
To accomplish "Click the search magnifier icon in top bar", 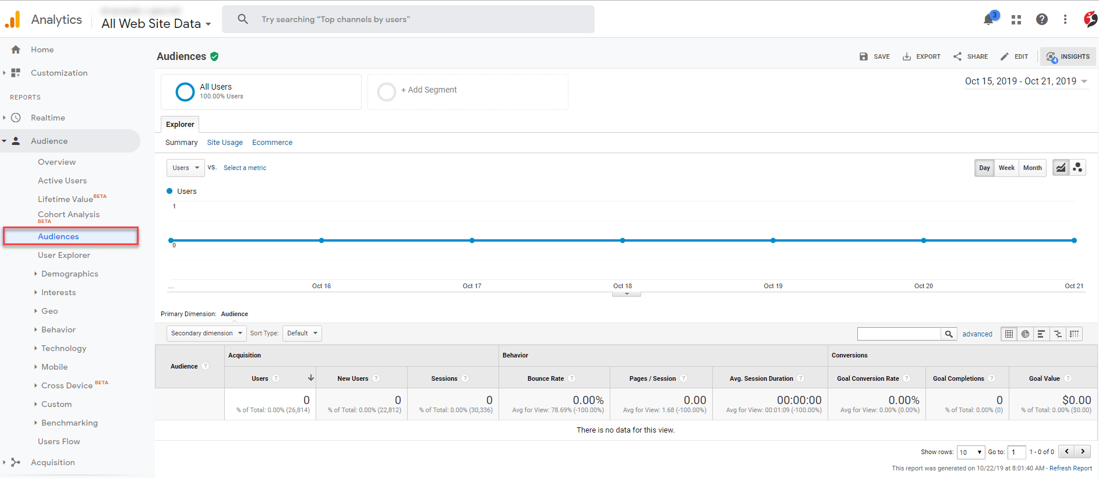I will [243, 19].
